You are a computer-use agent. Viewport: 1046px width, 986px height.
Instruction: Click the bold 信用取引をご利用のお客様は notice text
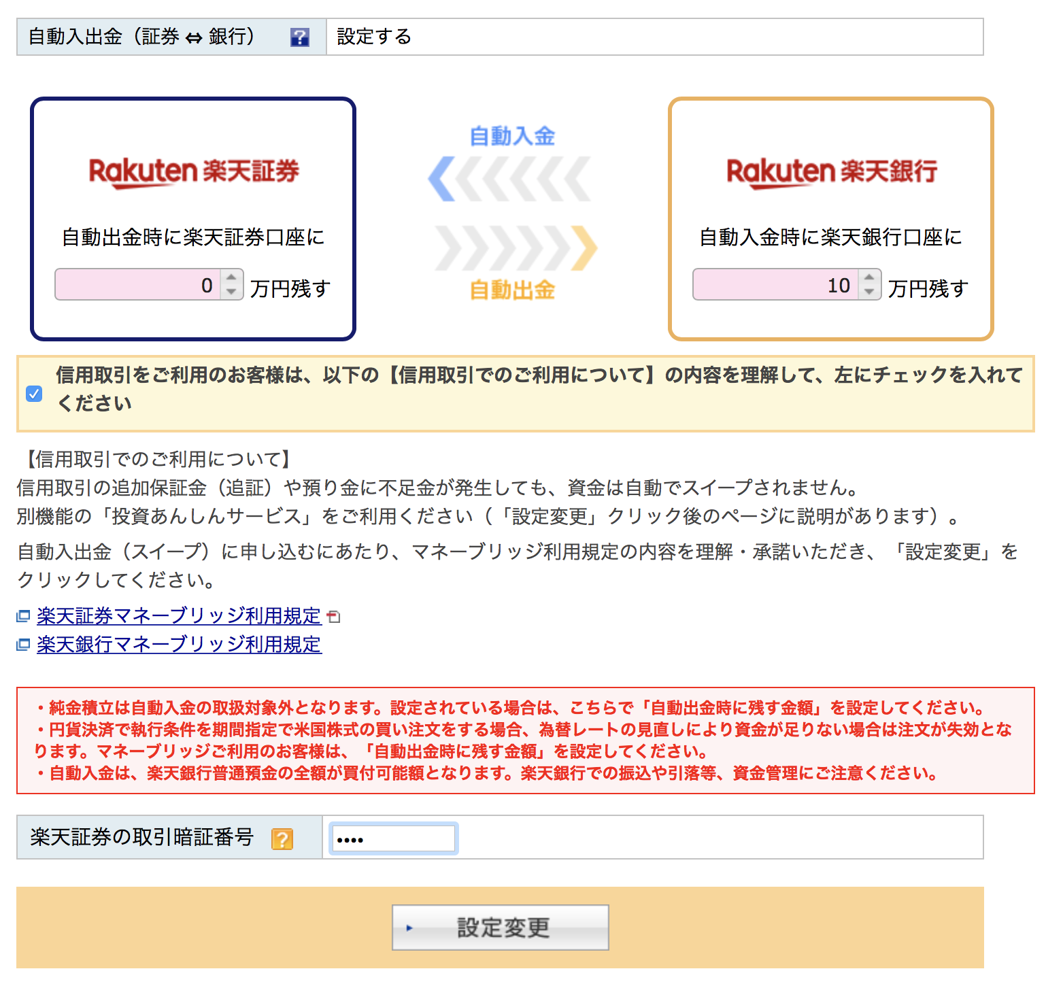539,389
